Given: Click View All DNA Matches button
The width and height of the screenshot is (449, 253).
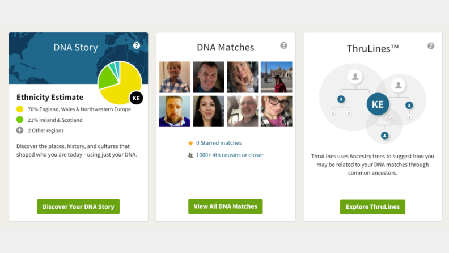Looking at the screenshot, I should coord(226,206).
